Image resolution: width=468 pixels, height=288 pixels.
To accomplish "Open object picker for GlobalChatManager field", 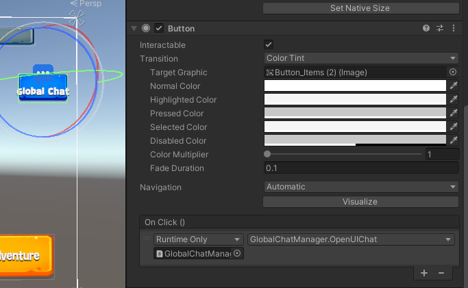I will pos(237,253).
